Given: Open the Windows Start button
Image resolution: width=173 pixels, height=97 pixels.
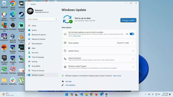Looking at the screenshot, I should (x=67, y=94).
